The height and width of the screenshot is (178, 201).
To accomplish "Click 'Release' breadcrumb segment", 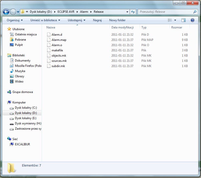I will 99,12.
